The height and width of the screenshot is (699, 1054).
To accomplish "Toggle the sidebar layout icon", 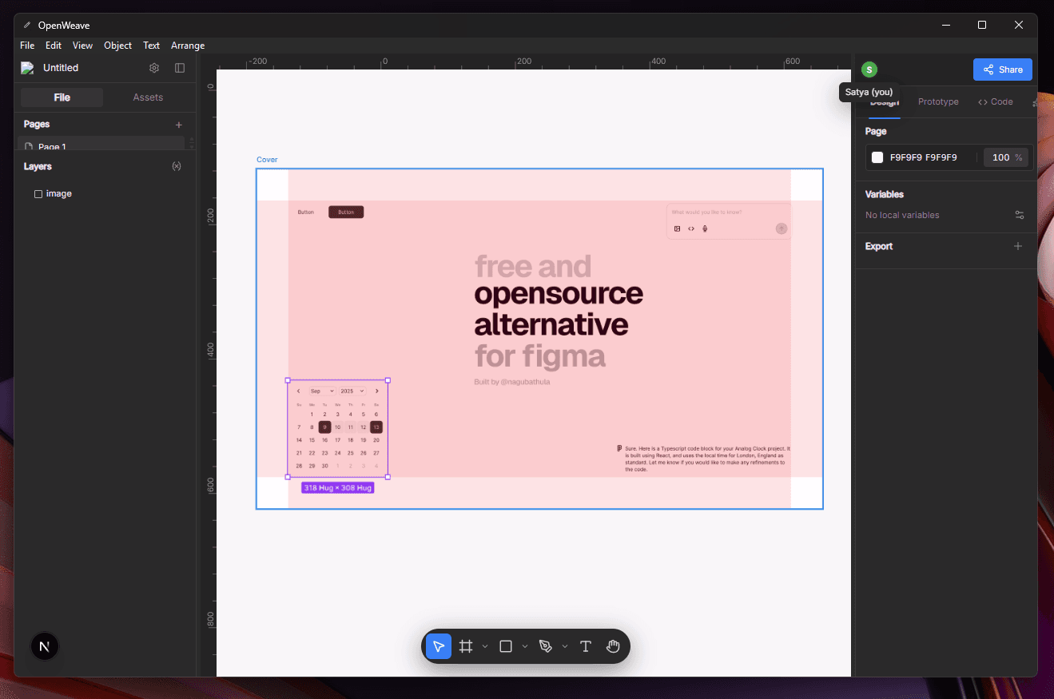I will pos(180,68).
